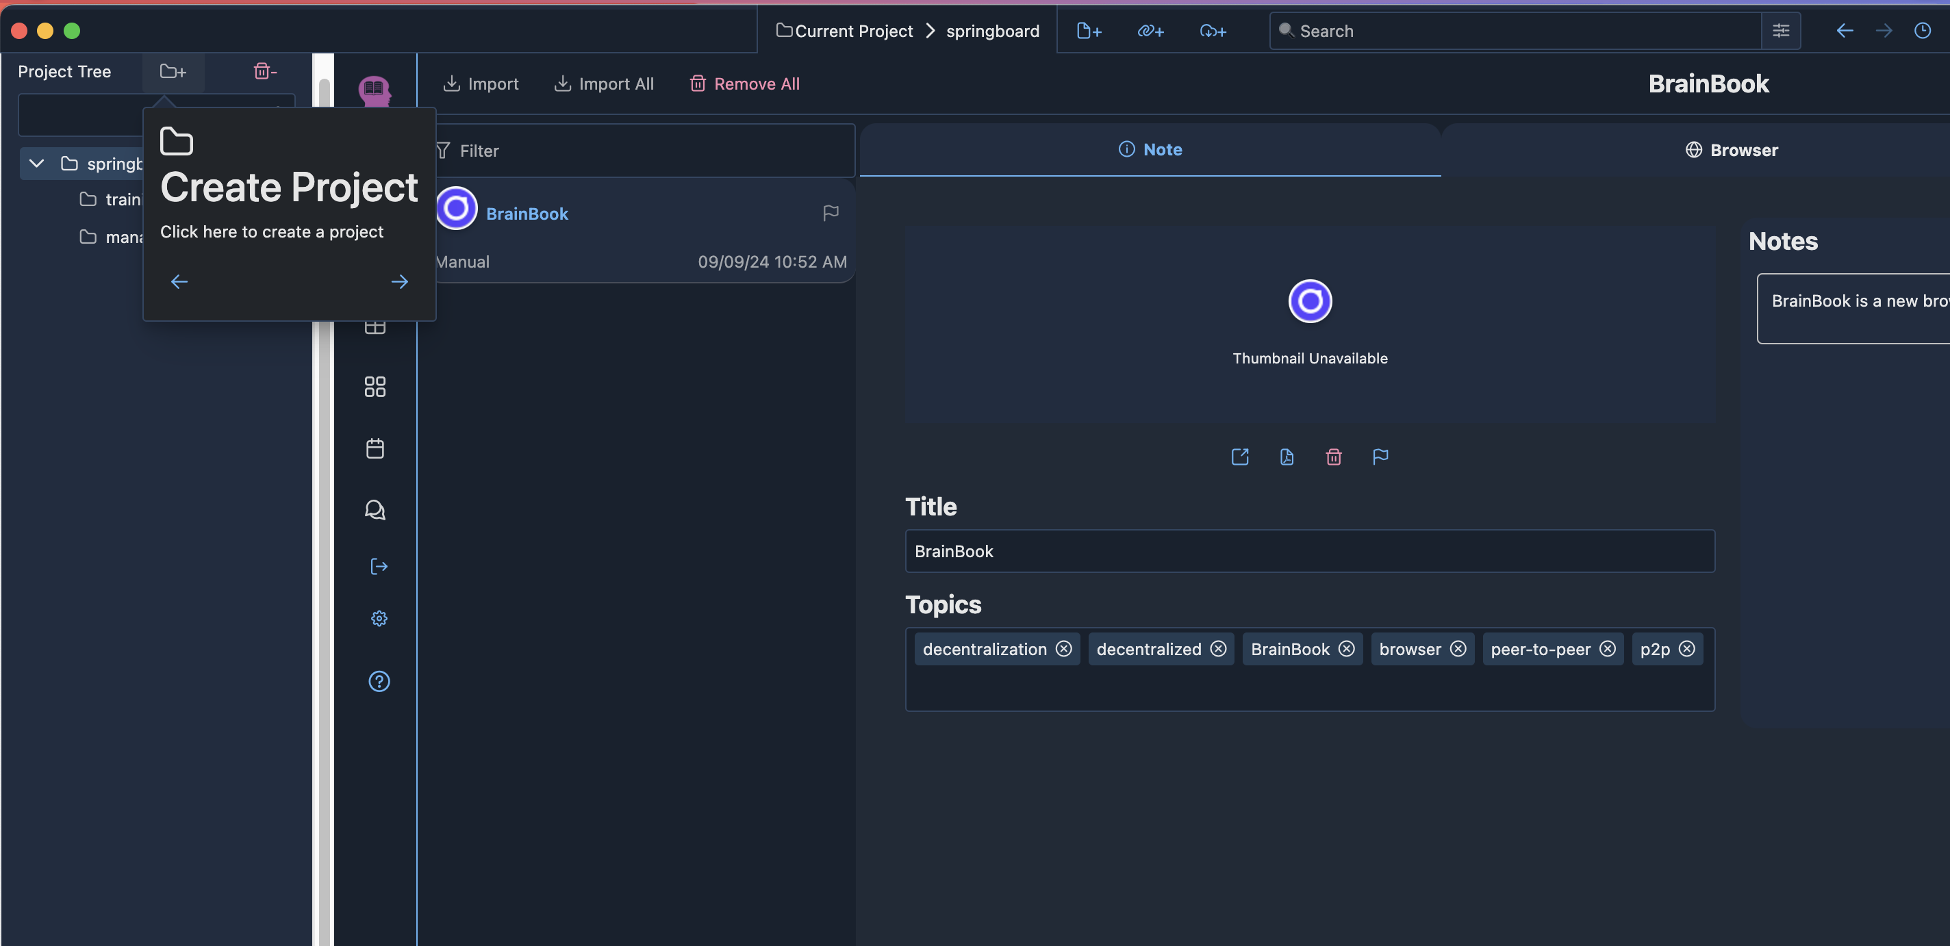
Task: Remove the p2p topic tag
Action: (x=1686, y=648)
